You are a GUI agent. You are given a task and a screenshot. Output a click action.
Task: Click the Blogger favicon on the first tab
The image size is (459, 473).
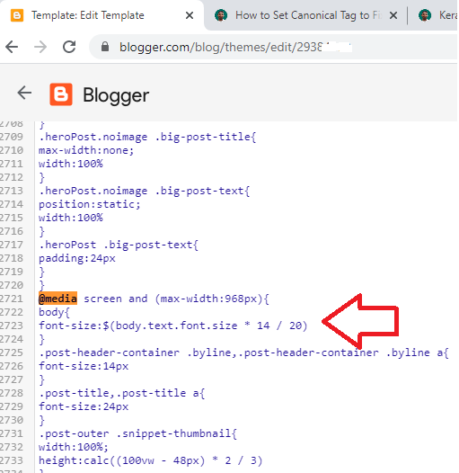(x=17, y=15)
